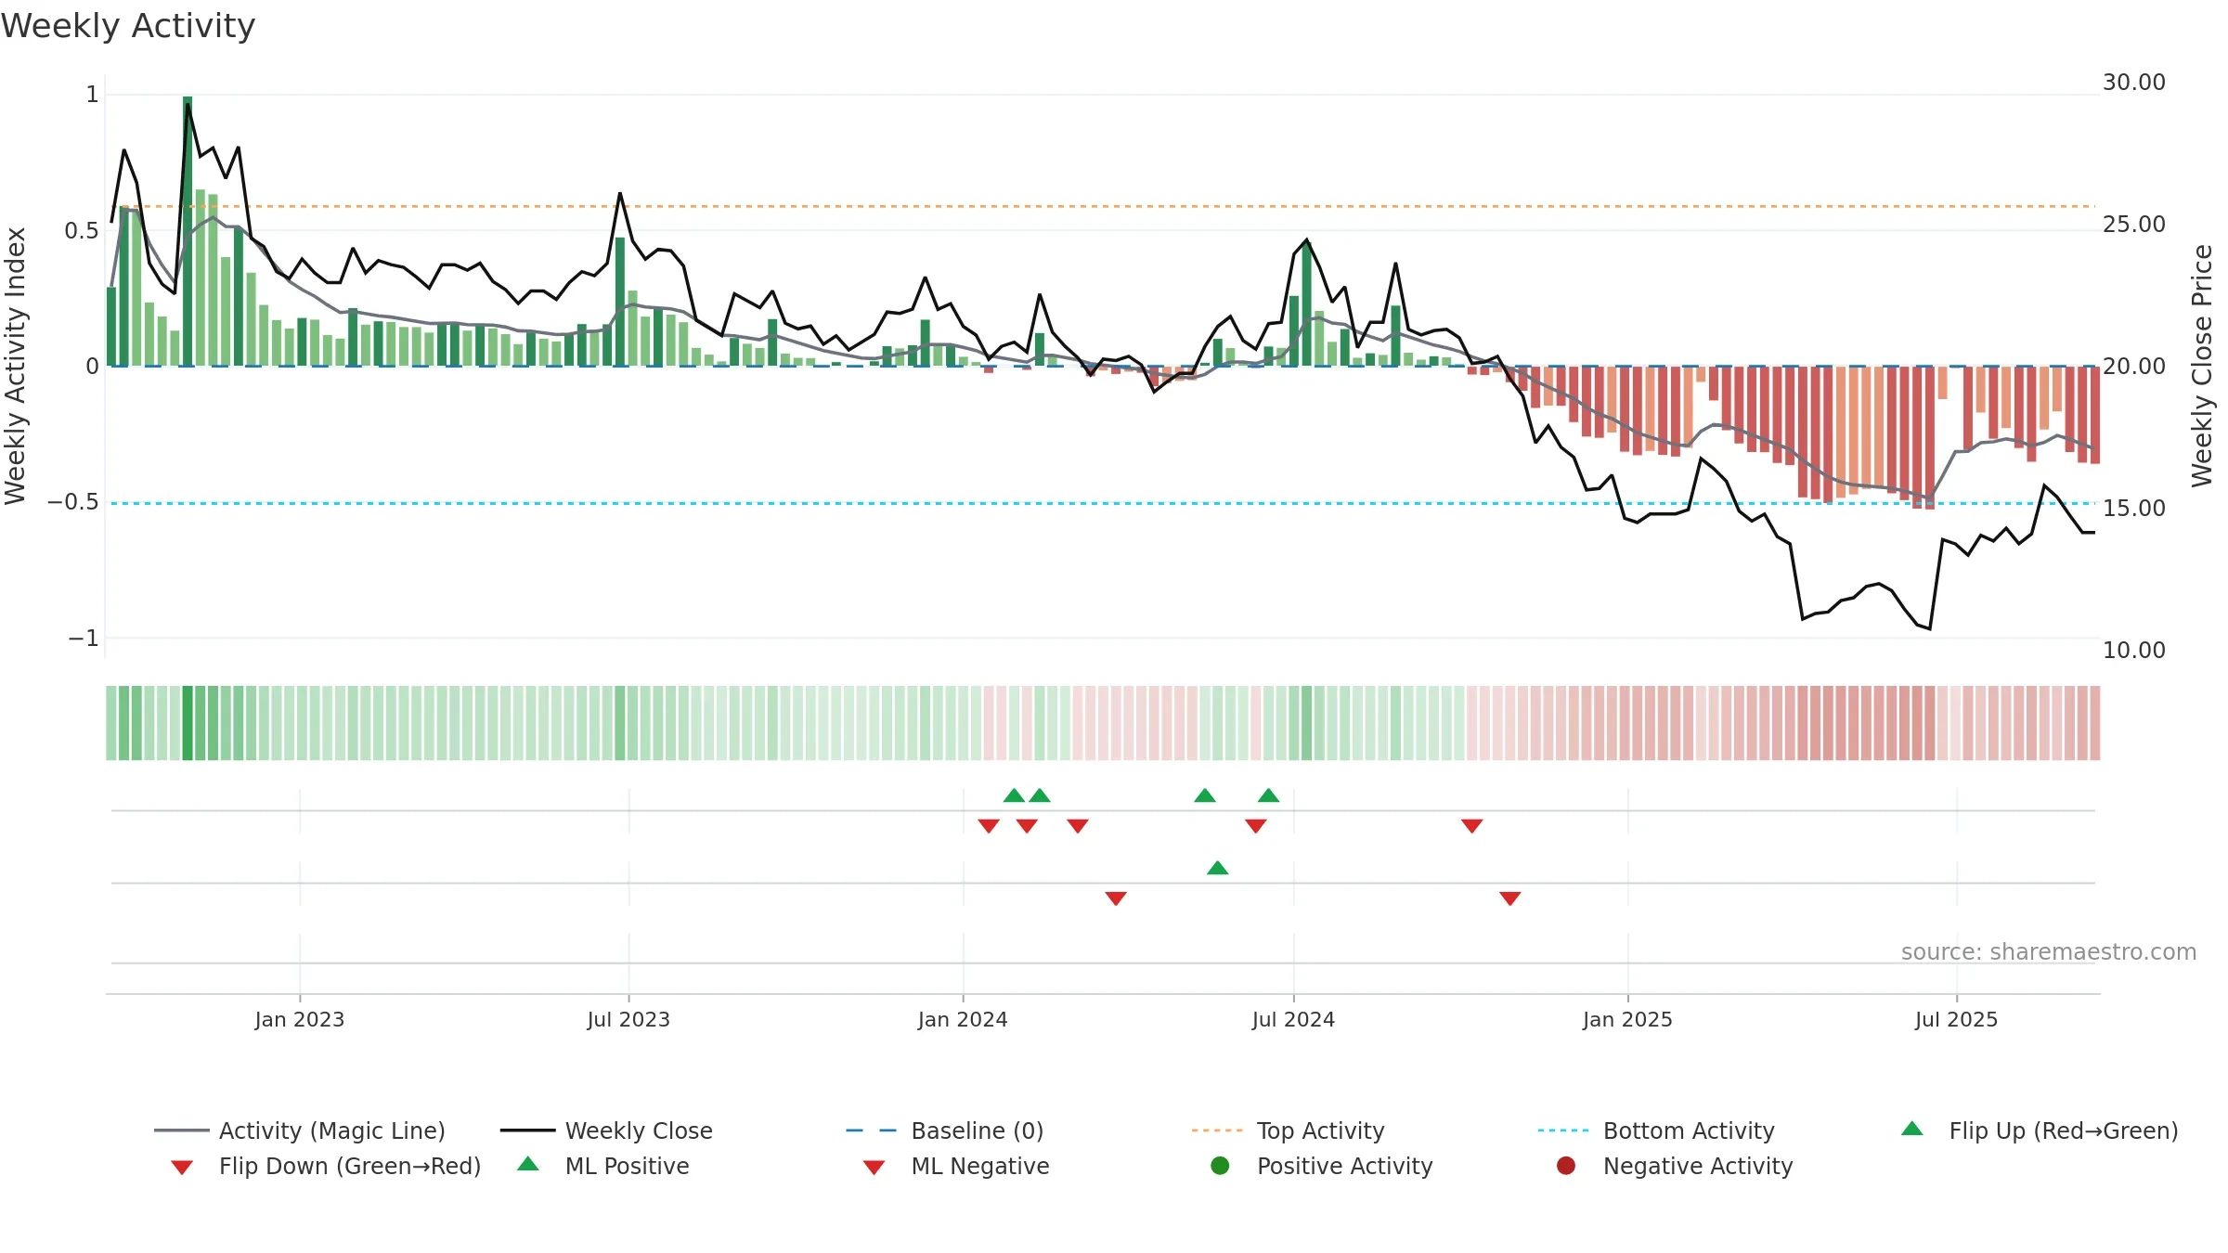This screenshot has height=1253, width=2228.
Task: Click the Negative Activity red circle icon
Action: point(1566,1166)
